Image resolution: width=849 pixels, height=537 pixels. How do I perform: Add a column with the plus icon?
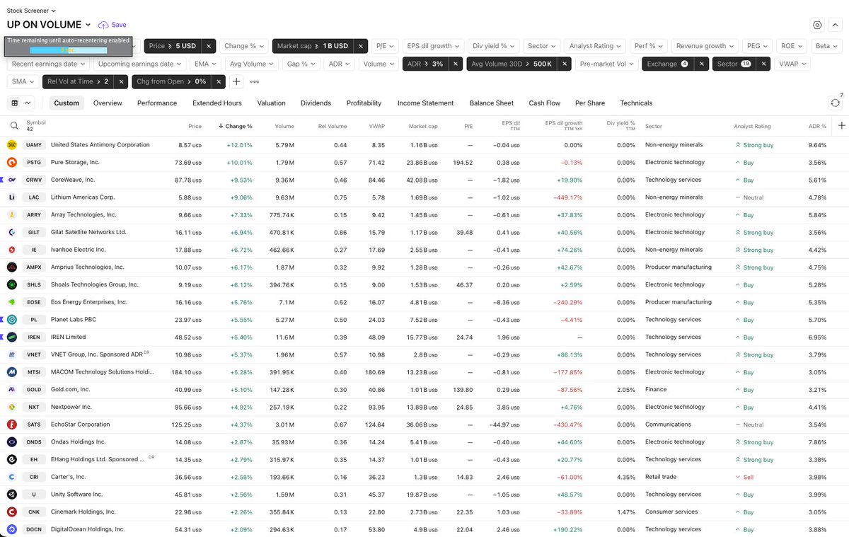click(841, 126)
